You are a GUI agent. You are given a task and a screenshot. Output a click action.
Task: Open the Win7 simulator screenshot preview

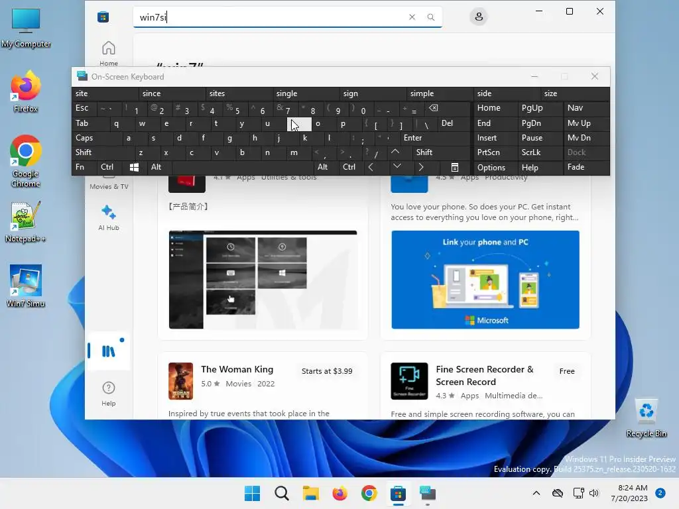coord(263,280)
